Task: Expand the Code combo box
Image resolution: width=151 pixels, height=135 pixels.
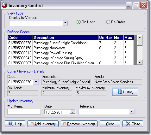Action: (x=36, y=82)
